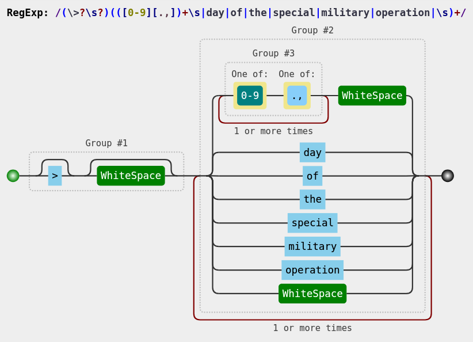Select the 'military' literal node

coord(312,246)
